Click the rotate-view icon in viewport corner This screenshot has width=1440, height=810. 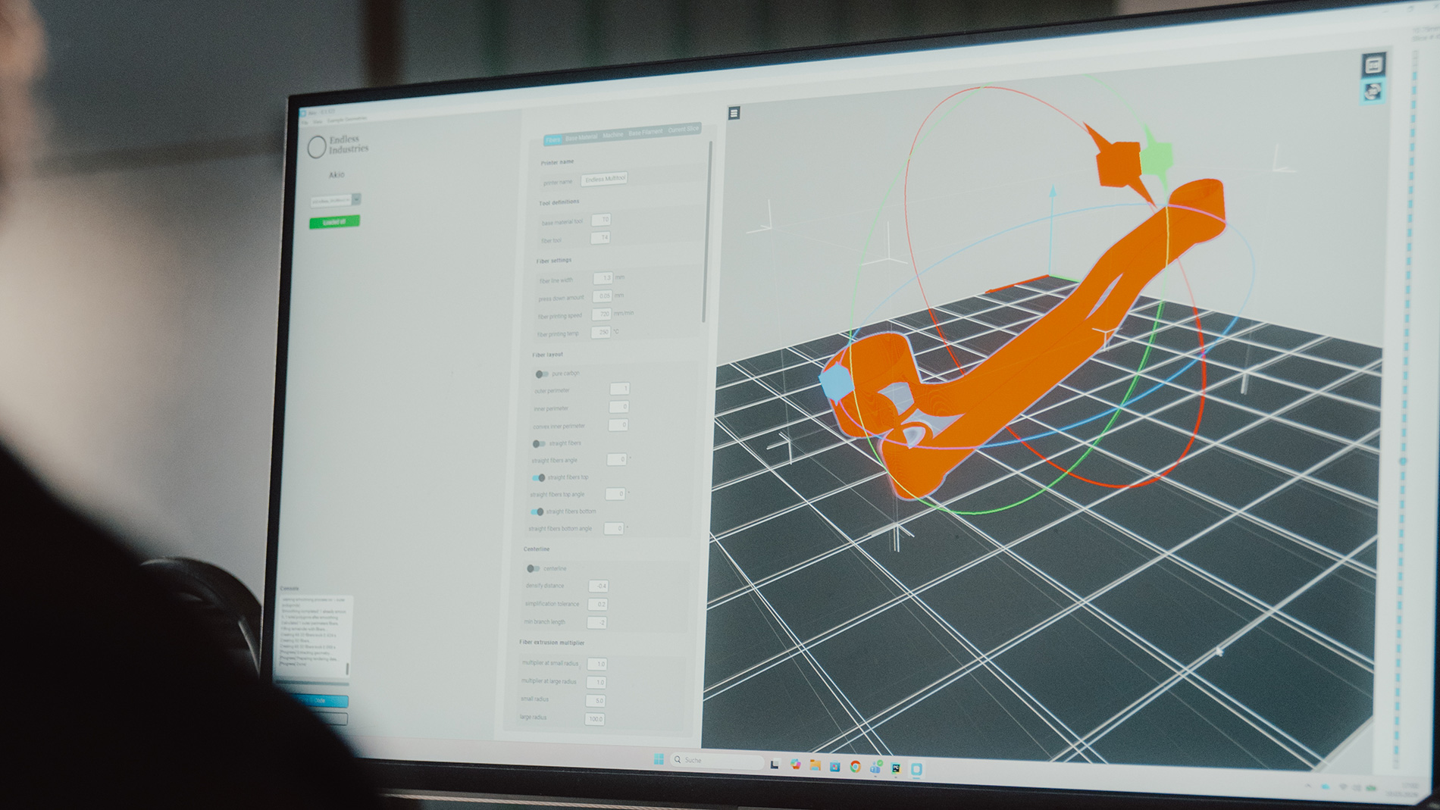click(x=1373, y=92)
